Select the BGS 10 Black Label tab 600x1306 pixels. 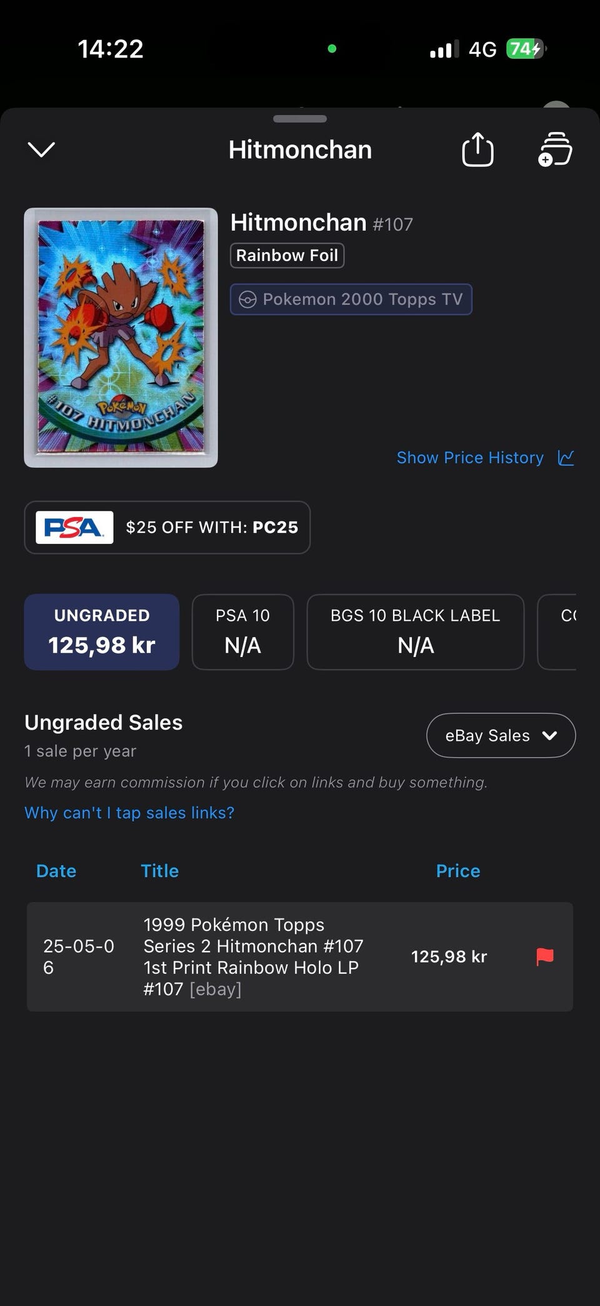(415, 632)
